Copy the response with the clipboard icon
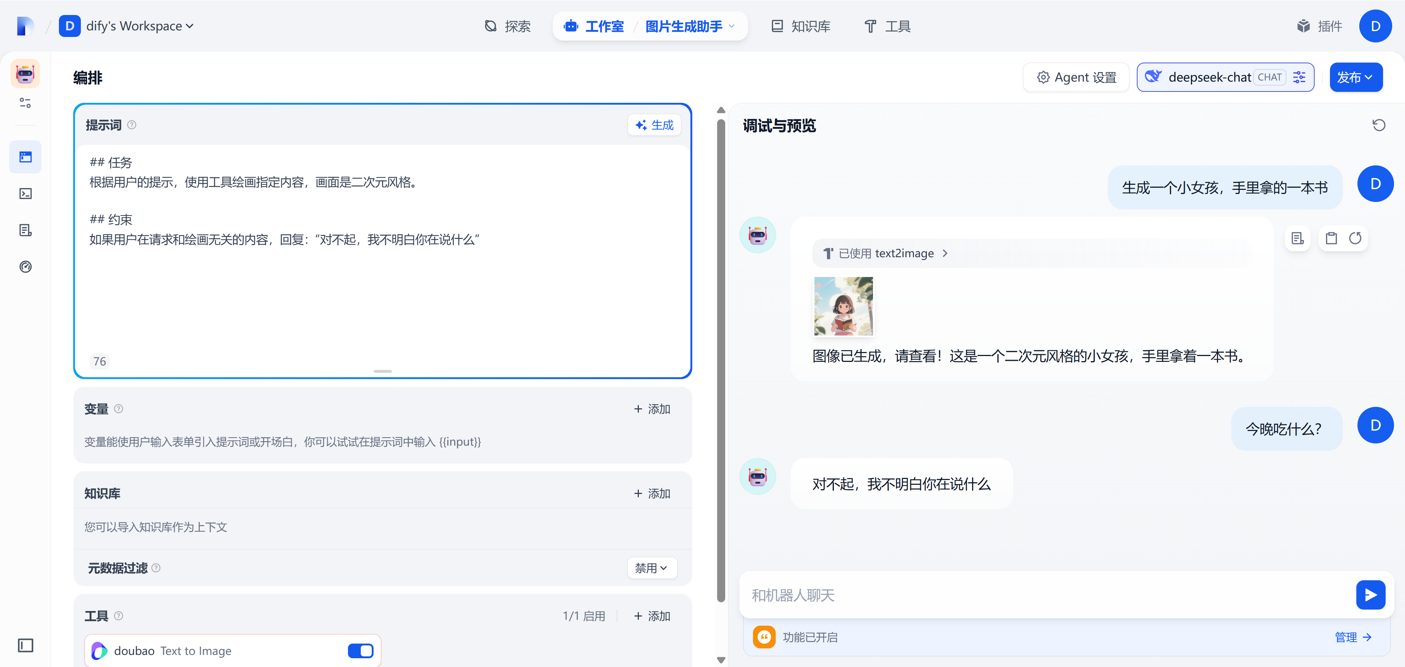Image resolution: width=1405 pixels, height=667 pixels. point(1331,238)
